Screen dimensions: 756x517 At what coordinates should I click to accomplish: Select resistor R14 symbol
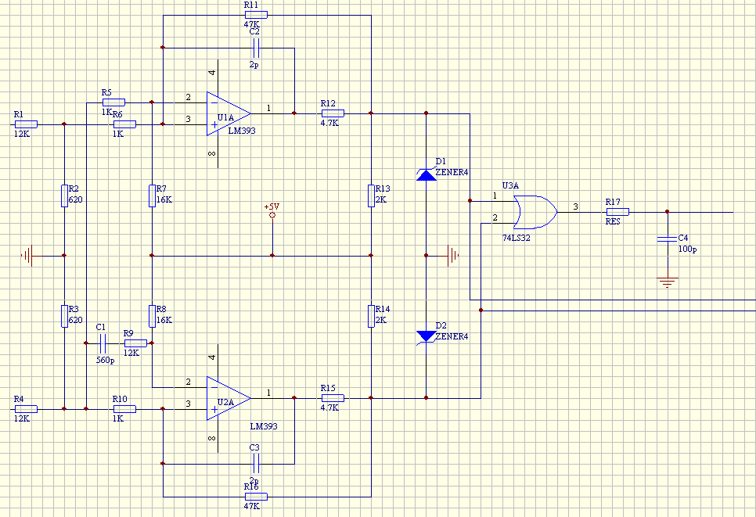tap(371, 316)
